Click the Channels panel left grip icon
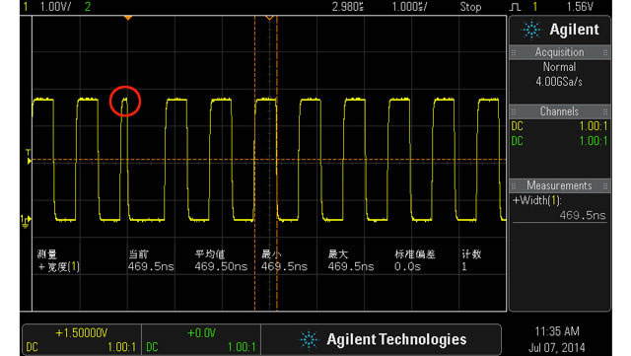Image resolution: width=631 pixels, height=356 pixels. [514, 112]
